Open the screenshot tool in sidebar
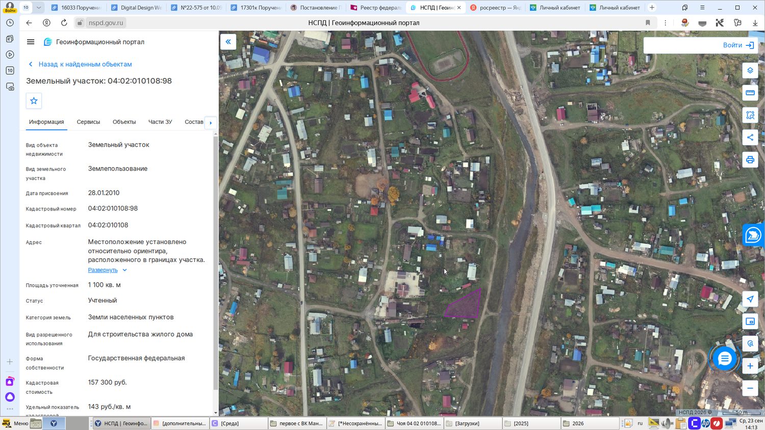The image size is (765, 430). click(10, 87)
